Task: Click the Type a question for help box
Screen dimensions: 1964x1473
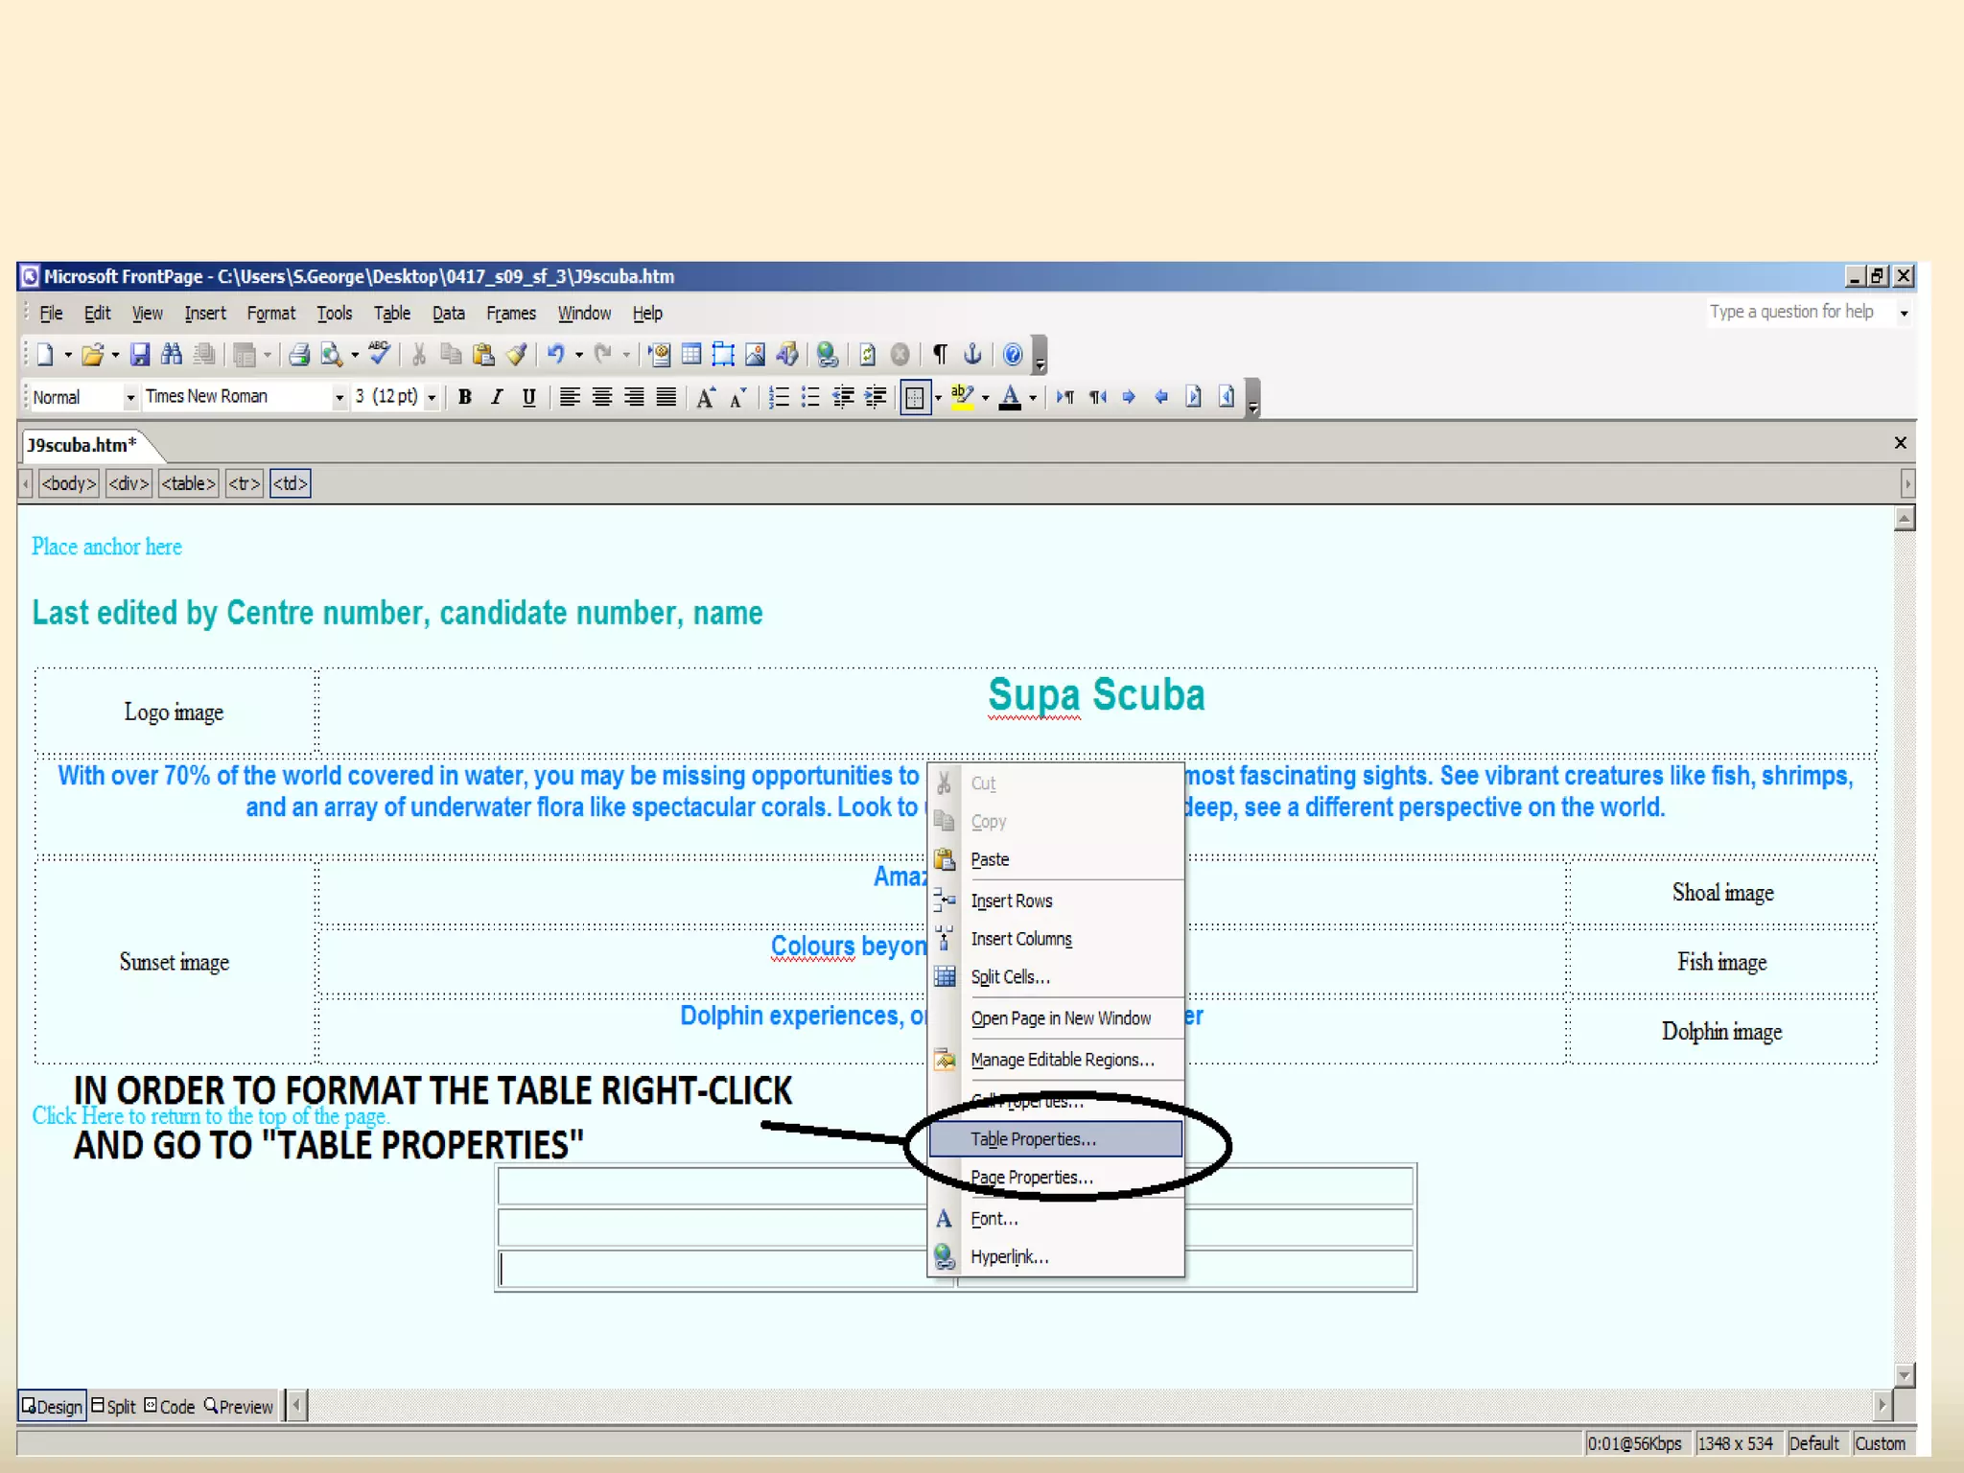Action: click(x=1790, y=312)
